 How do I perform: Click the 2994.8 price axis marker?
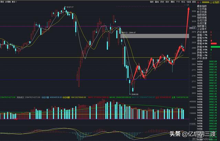192,28
